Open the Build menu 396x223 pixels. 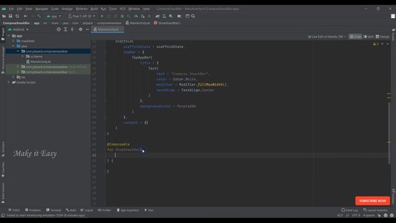click(94, 9)
